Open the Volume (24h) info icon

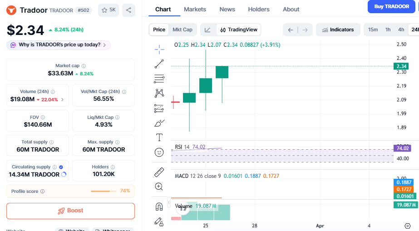point(53,92)
